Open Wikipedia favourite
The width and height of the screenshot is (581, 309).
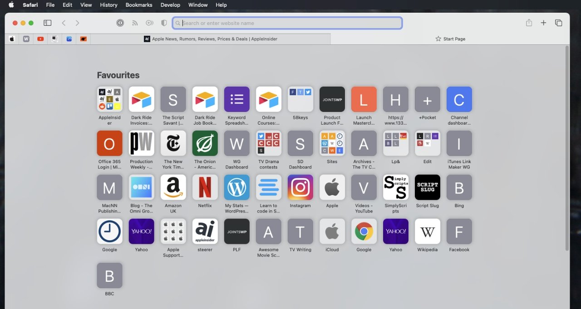pos(427,231)
